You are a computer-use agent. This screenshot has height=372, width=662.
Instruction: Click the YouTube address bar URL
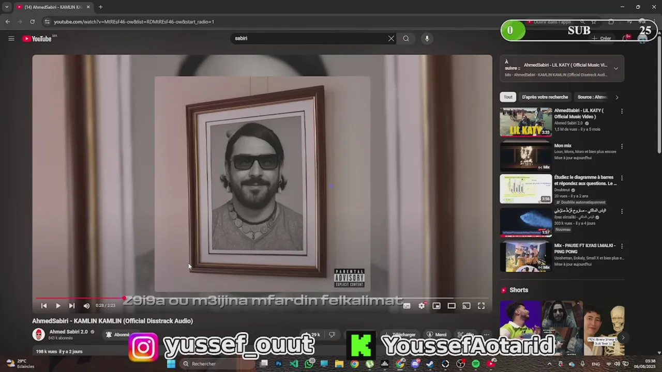coord(134,22)
